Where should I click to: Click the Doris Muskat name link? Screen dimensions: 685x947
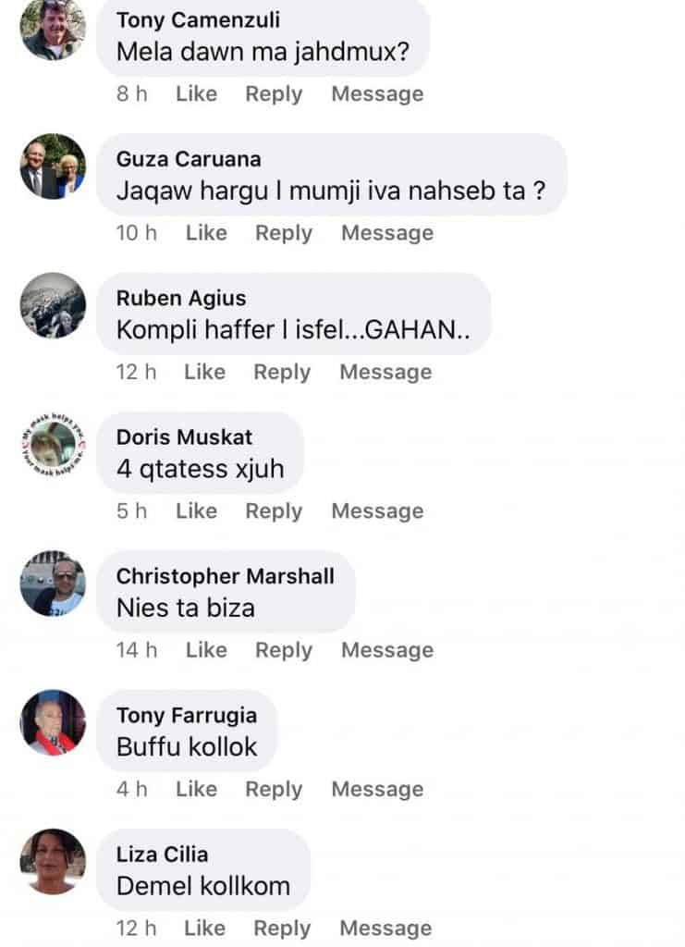[184, 437]
